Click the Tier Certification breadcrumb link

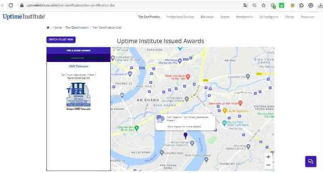(x=77, y=27)
